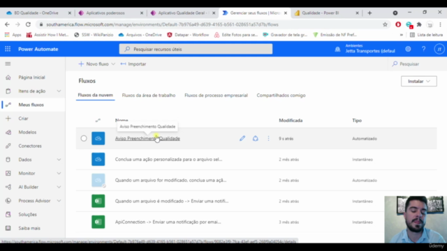Edit the Aviso Preenchimento Qualidade flow
447x251 pixels.
pos(242,138)
